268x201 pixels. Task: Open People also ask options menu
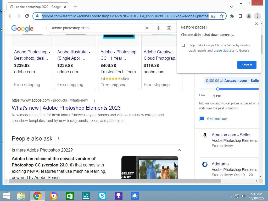pos(58,139)
